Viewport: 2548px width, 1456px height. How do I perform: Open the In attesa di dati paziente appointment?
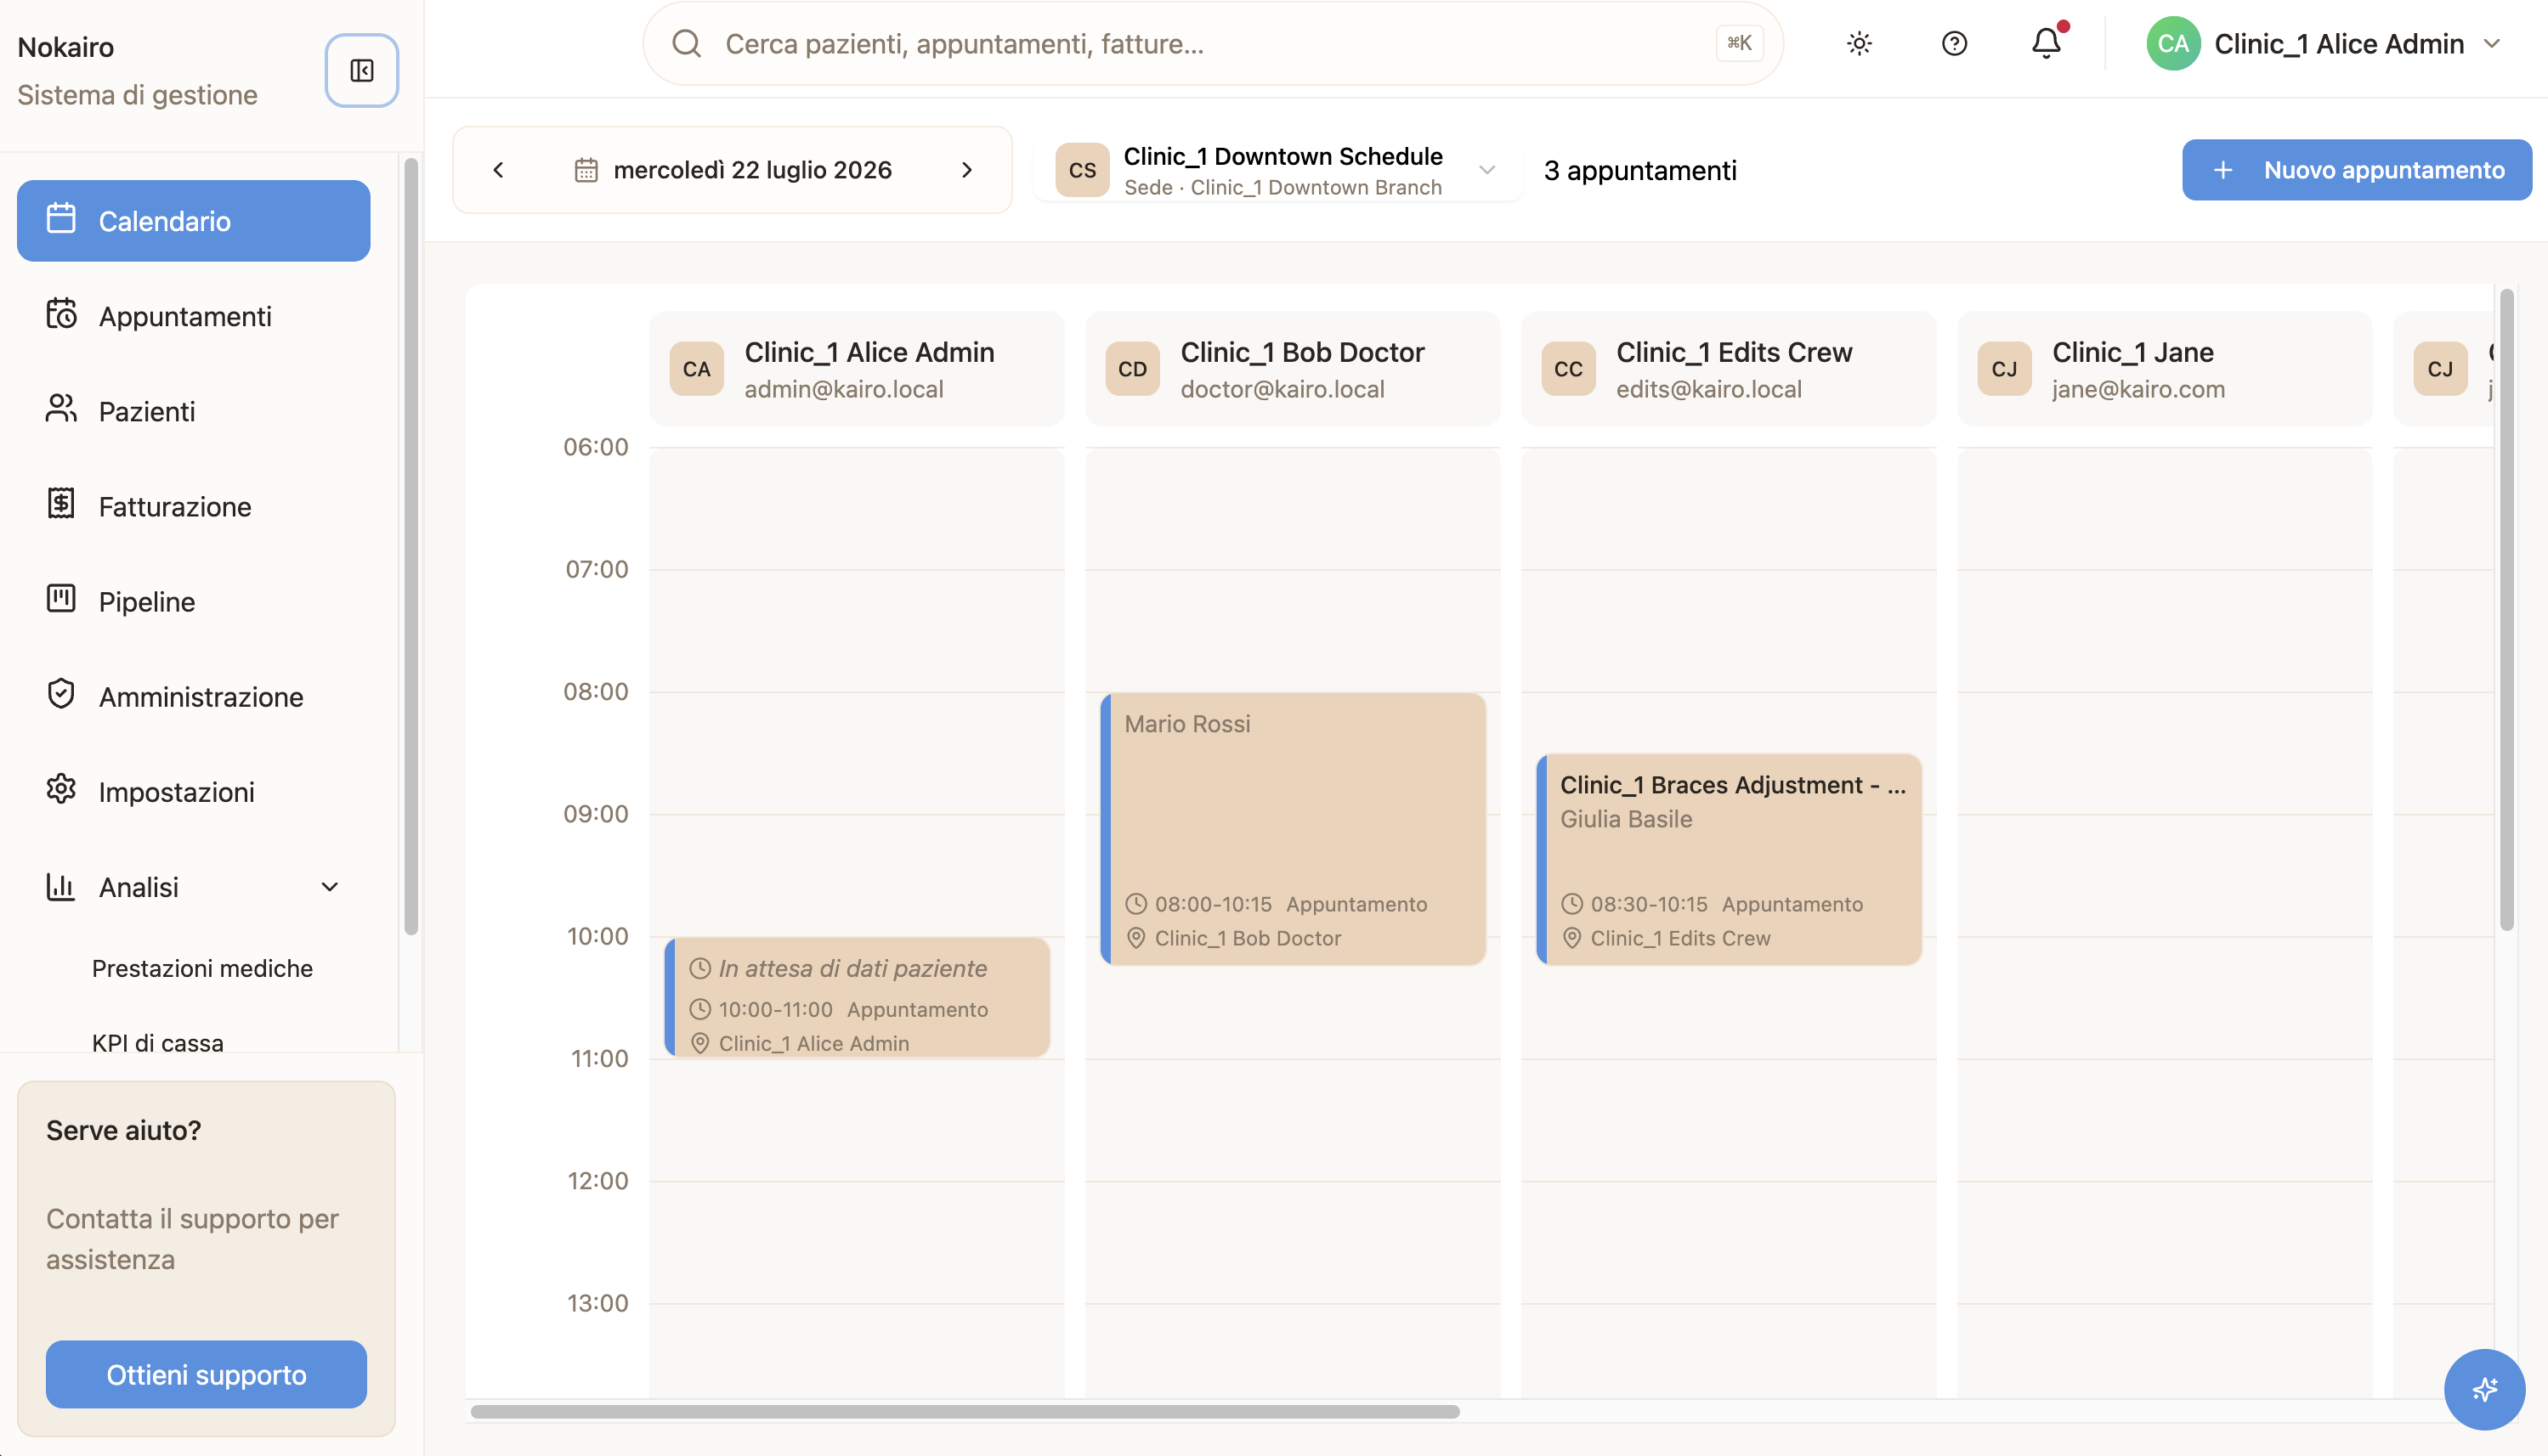pos(857,997)
